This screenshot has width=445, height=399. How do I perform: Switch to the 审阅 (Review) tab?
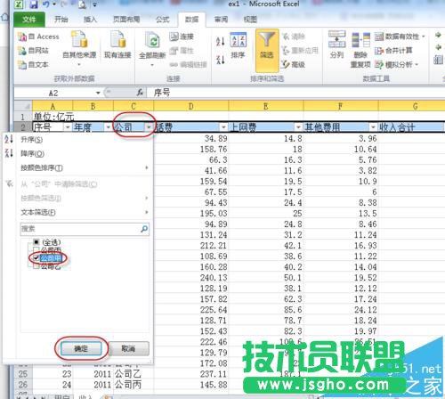click(221, 20)
